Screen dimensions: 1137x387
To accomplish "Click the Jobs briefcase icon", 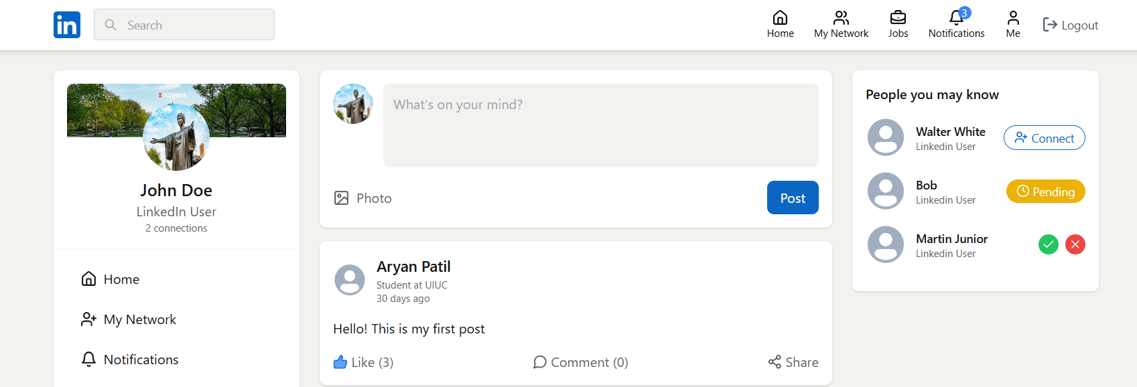I will [x=897, y=20].
